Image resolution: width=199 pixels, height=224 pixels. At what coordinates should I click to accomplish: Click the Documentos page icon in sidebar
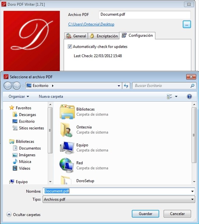coord(15,148)
